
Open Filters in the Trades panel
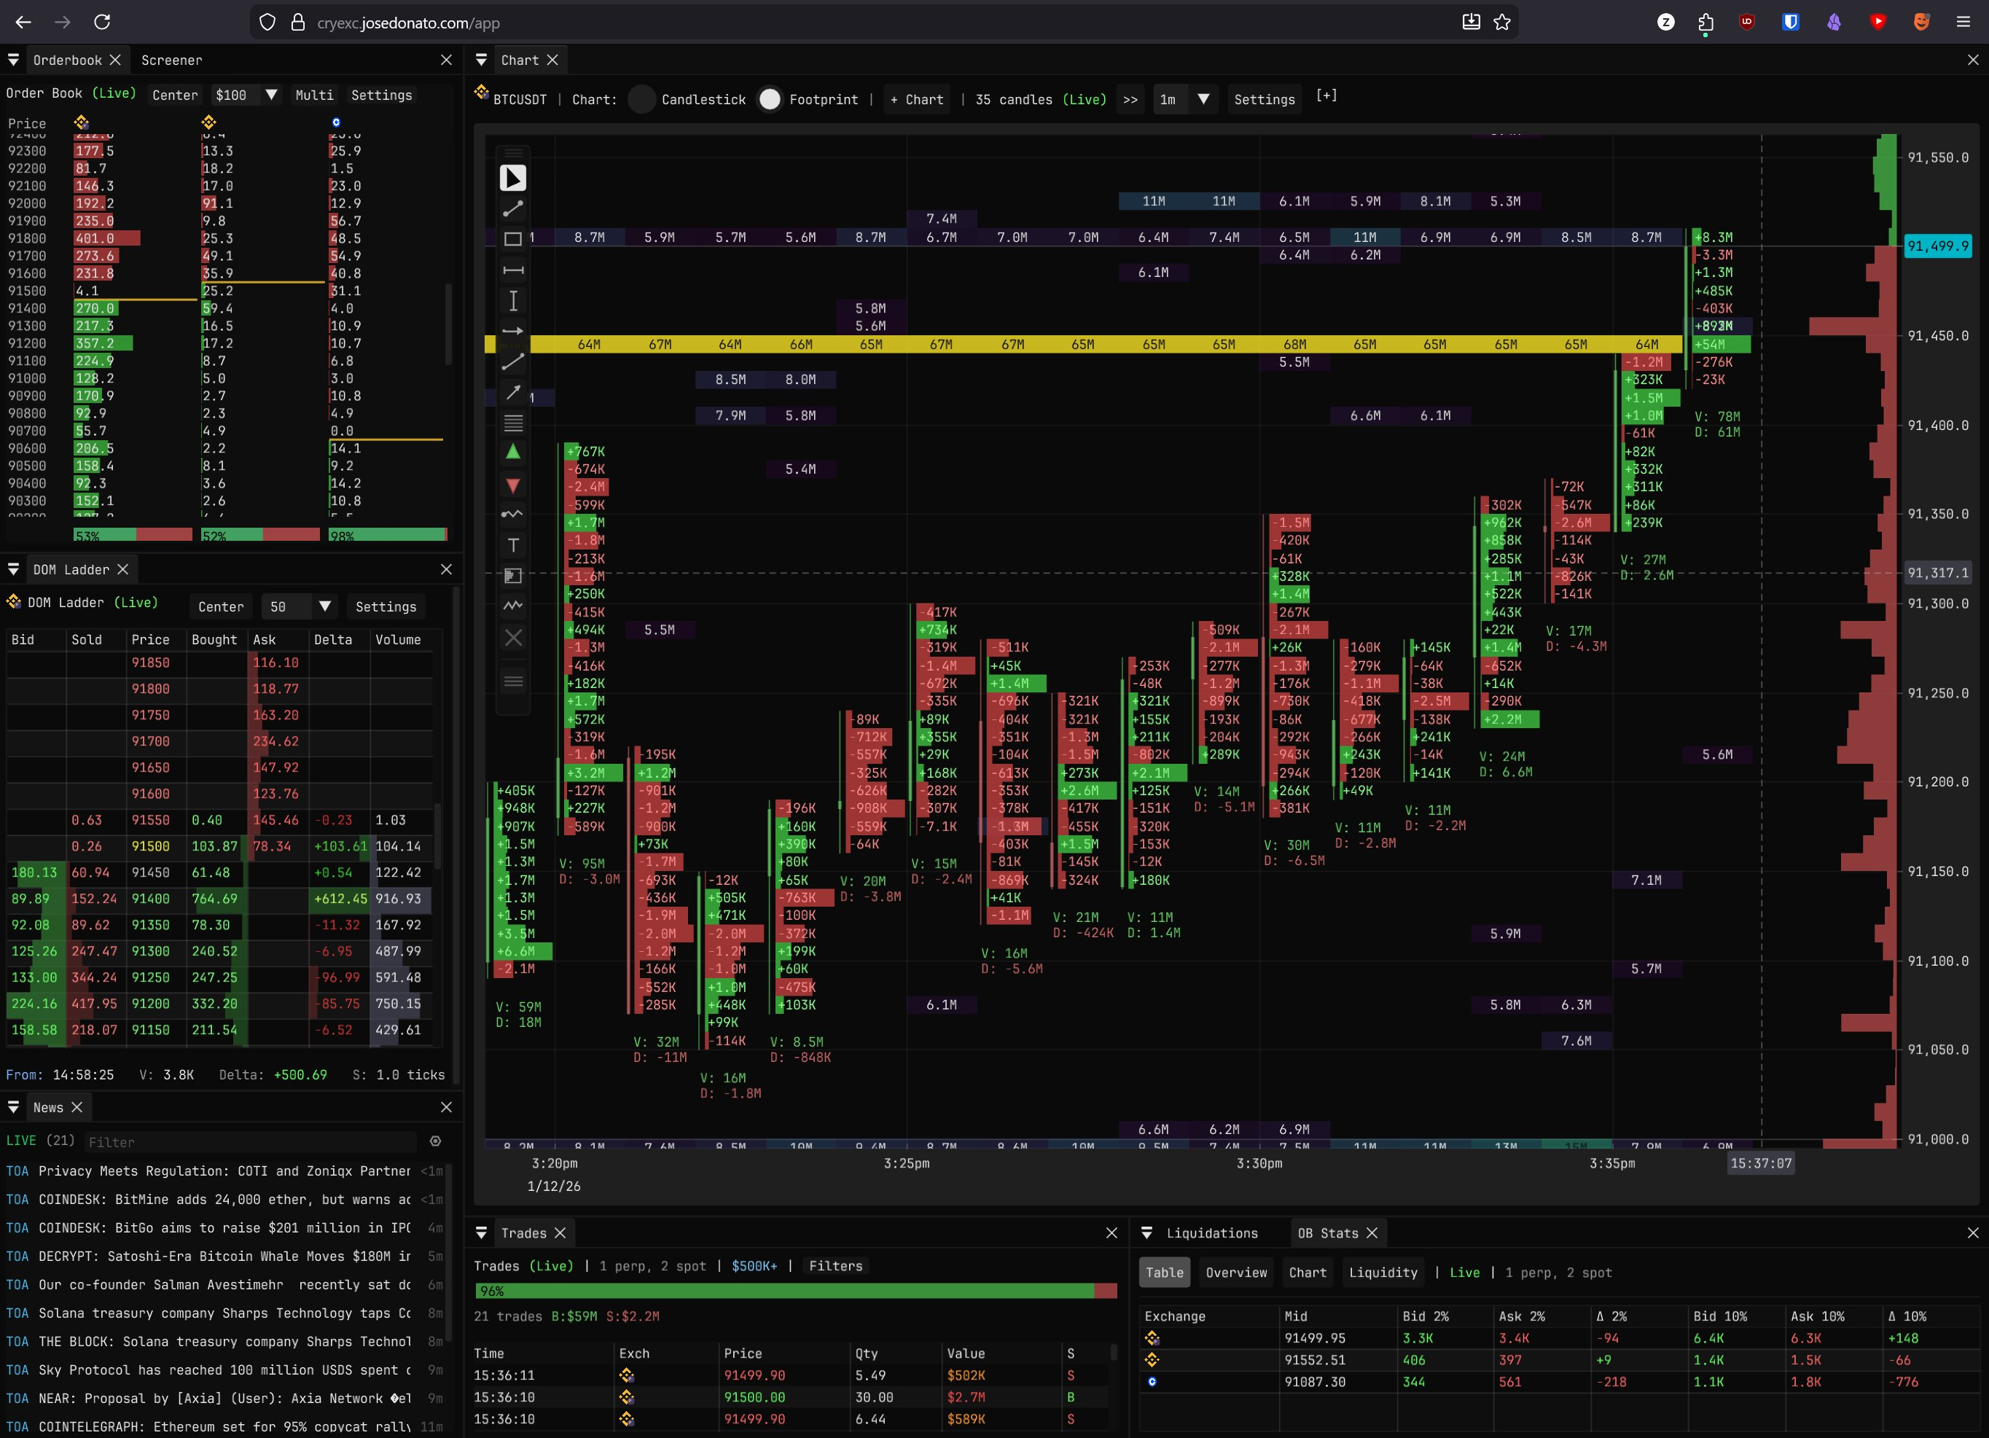(x=835, y=1266)
